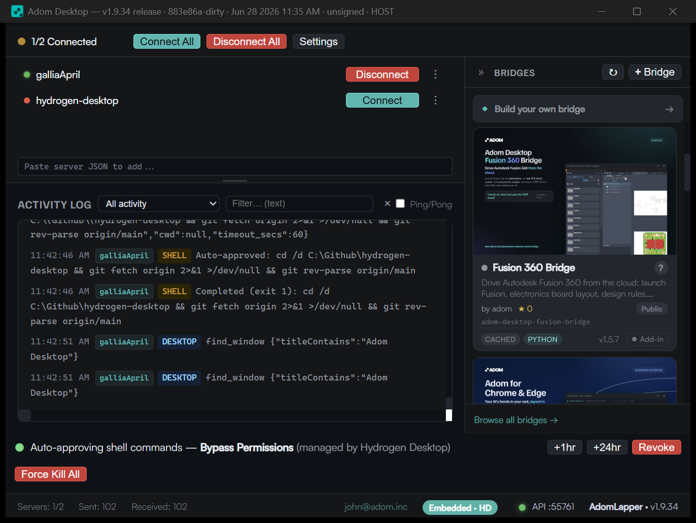Viewport: 696px width, 523px height.
Task: Click Disconnect All
Action: pos(247,42)
